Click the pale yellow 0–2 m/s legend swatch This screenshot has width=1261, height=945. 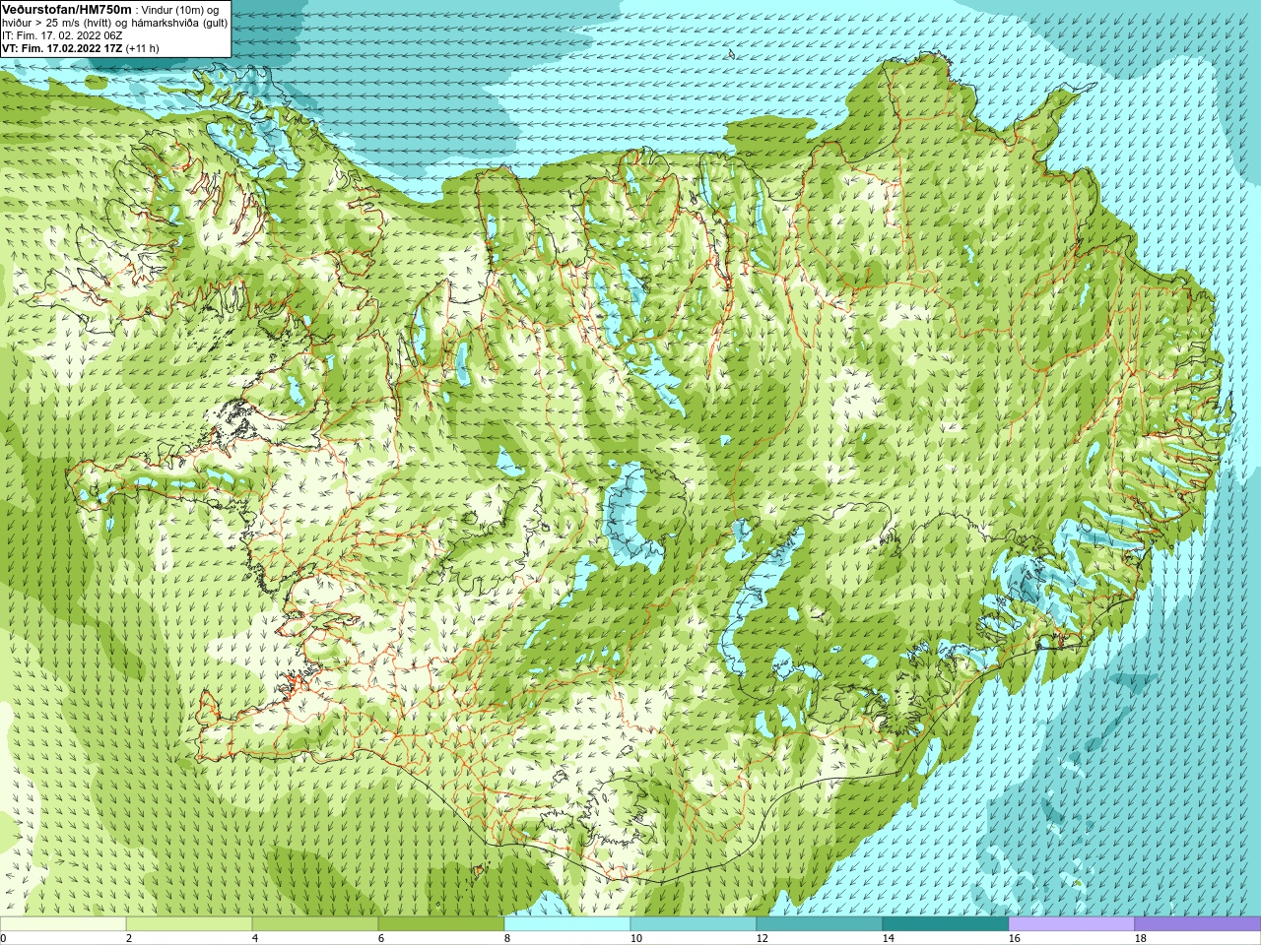click(x=63, y=924)
